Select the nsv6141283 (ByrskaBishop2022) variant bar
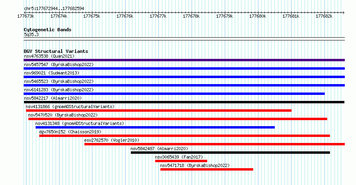This screenshot has width=356, height=185. [174, 94]
